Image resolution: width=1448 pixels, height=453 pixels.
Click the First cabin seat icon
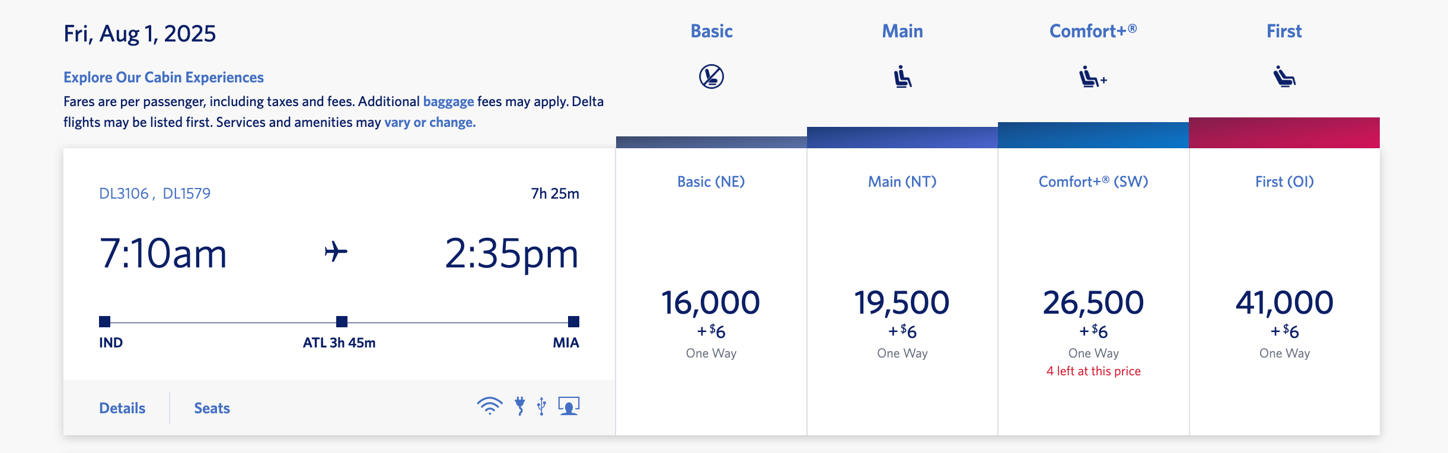pos(1284,76)
